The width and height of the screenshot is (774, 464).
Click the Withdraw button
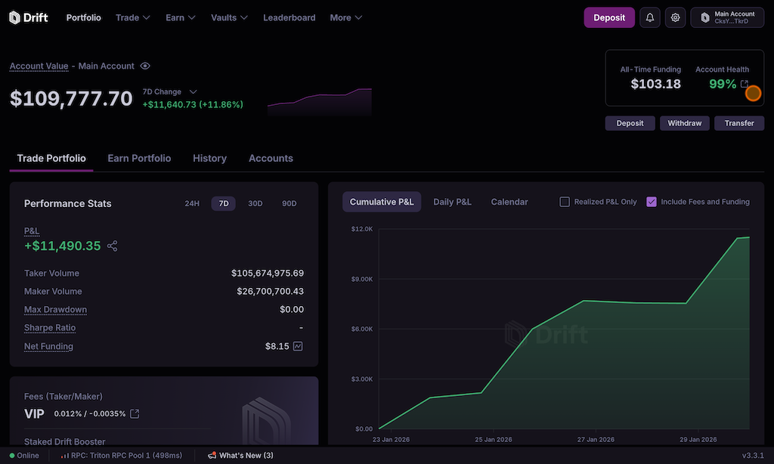click(x=684, y=123)
